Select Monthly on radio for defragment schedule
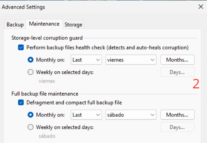207x143 pixels. (31, 115)
